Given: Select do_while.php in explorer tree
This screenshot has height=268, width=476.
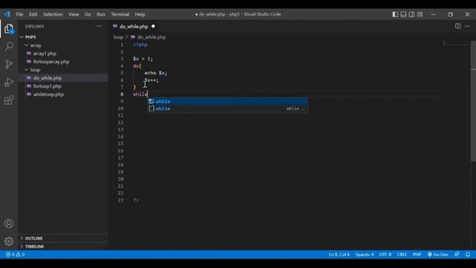Looking at the screenshot, I should 48,78.
